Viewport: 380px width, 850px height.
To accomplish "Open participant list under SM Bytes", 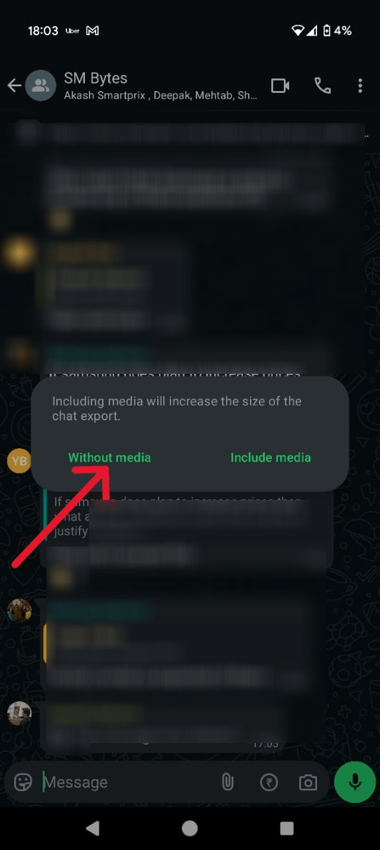I will pyautogui.click(x=160, y=96).
